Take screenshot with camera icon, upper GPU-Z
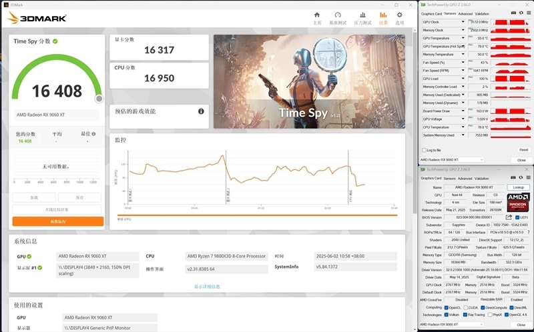 coord(513,13)
